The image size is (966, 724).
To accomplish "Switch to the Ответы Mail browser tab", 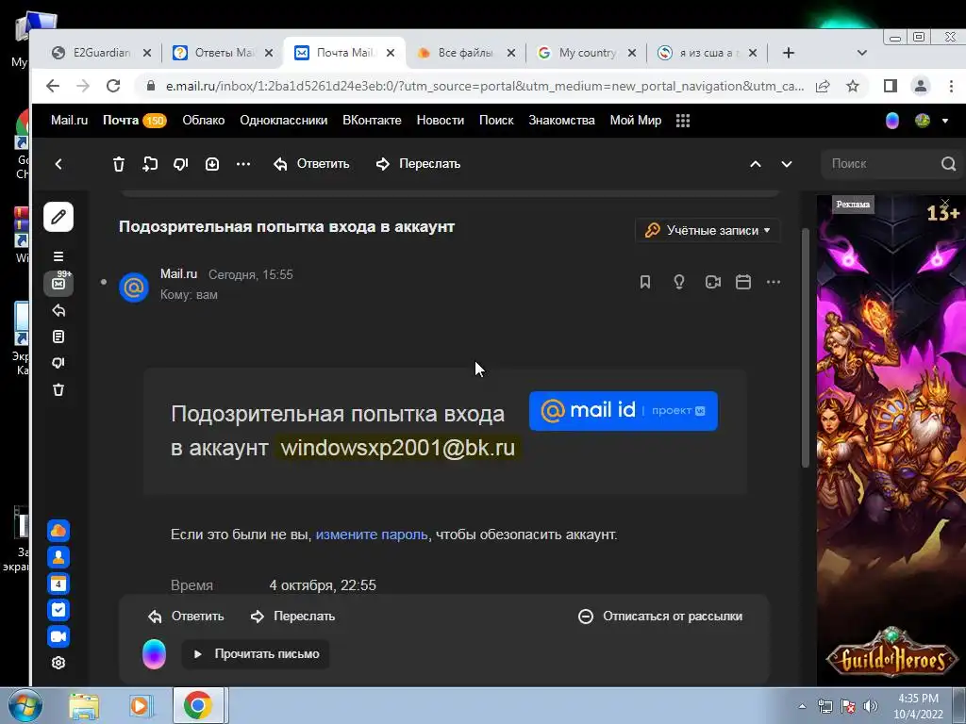I will click(x=222, y=53).
